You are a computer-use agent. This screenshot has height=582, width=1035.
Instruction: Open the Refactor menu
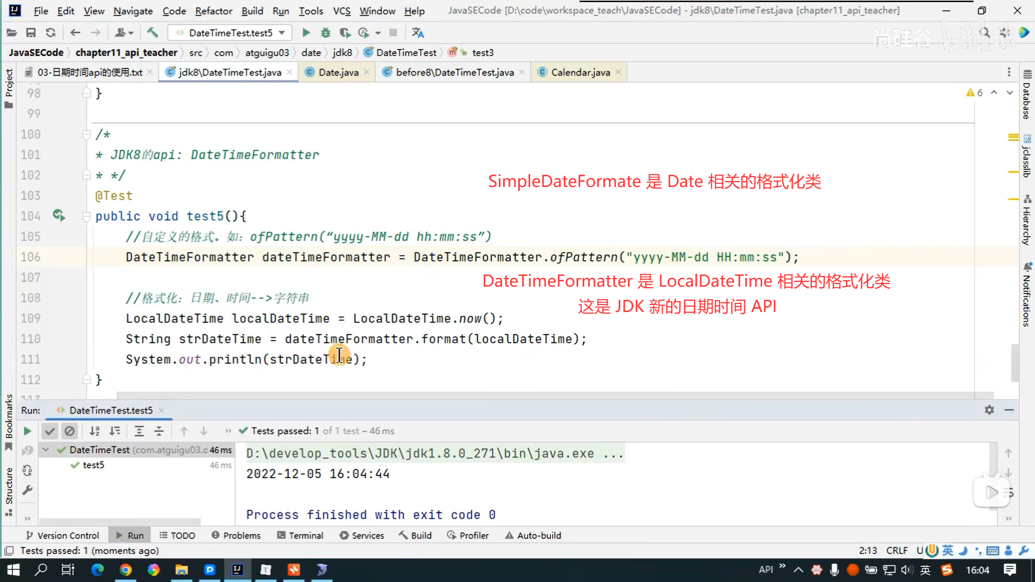(213, 11)
